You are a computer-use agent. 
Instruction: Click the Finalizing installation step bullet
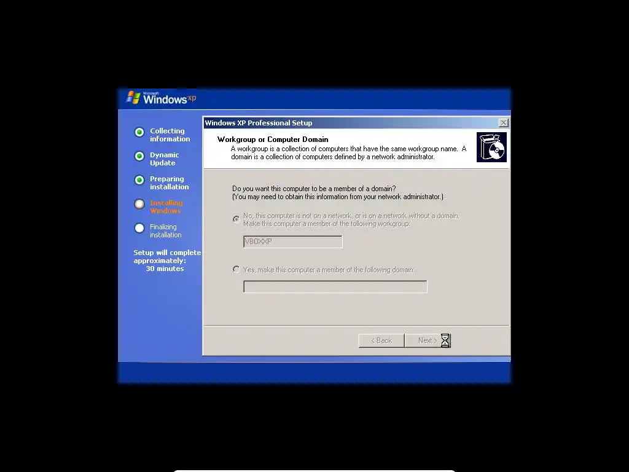pos(139,228)
